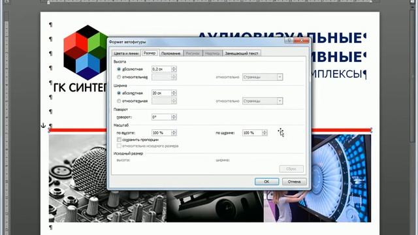The image size is (418, 235).
Task: Select the Размер tab
Action: (150, 53)
